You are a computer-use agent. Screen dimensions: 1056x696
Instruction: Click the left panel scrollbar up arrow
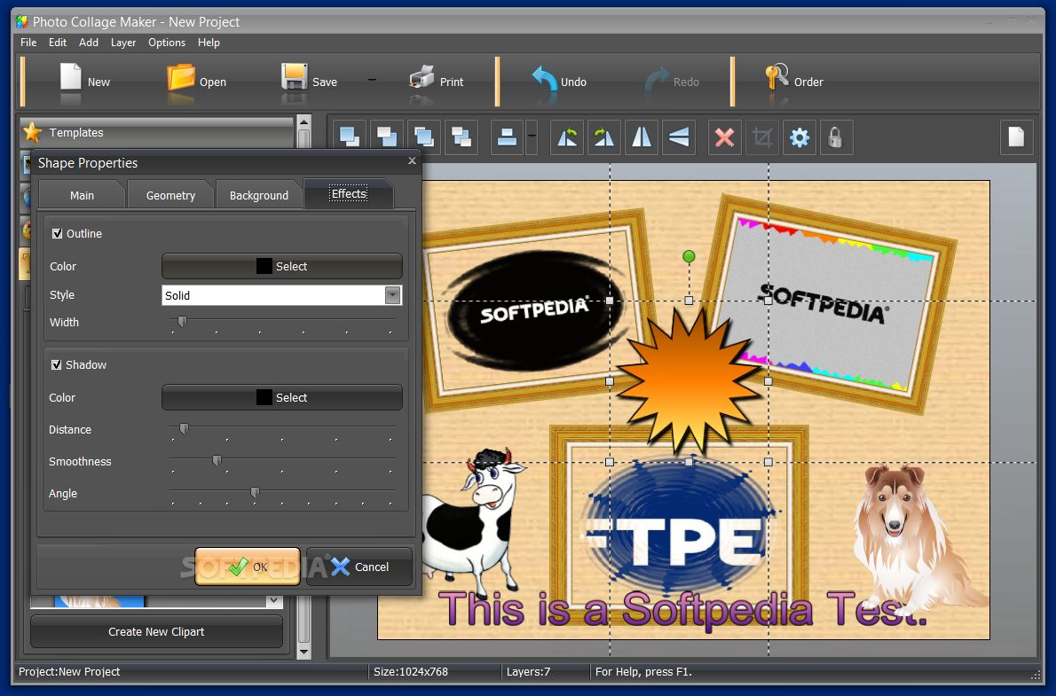(303, 122)
